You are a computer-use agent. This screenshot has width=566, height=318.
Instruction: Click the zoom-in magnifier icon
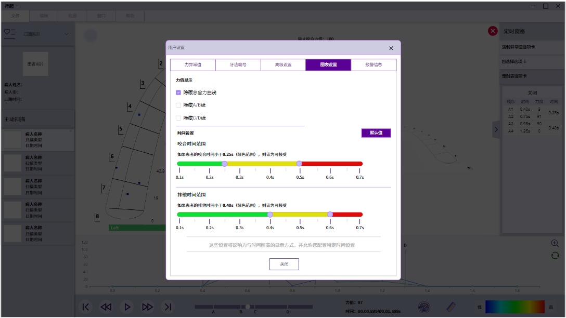pos(555,243)
